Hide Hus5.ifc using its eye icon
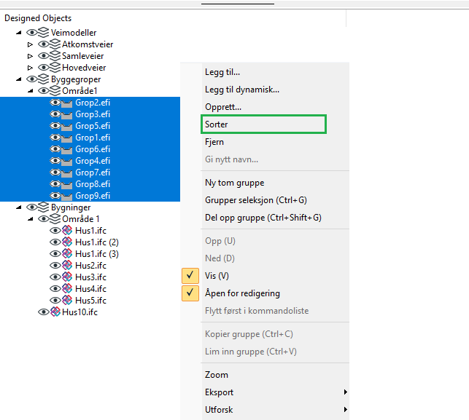This screenshot has height=420, width=469. pyautogui.click(x=55, y=301)
